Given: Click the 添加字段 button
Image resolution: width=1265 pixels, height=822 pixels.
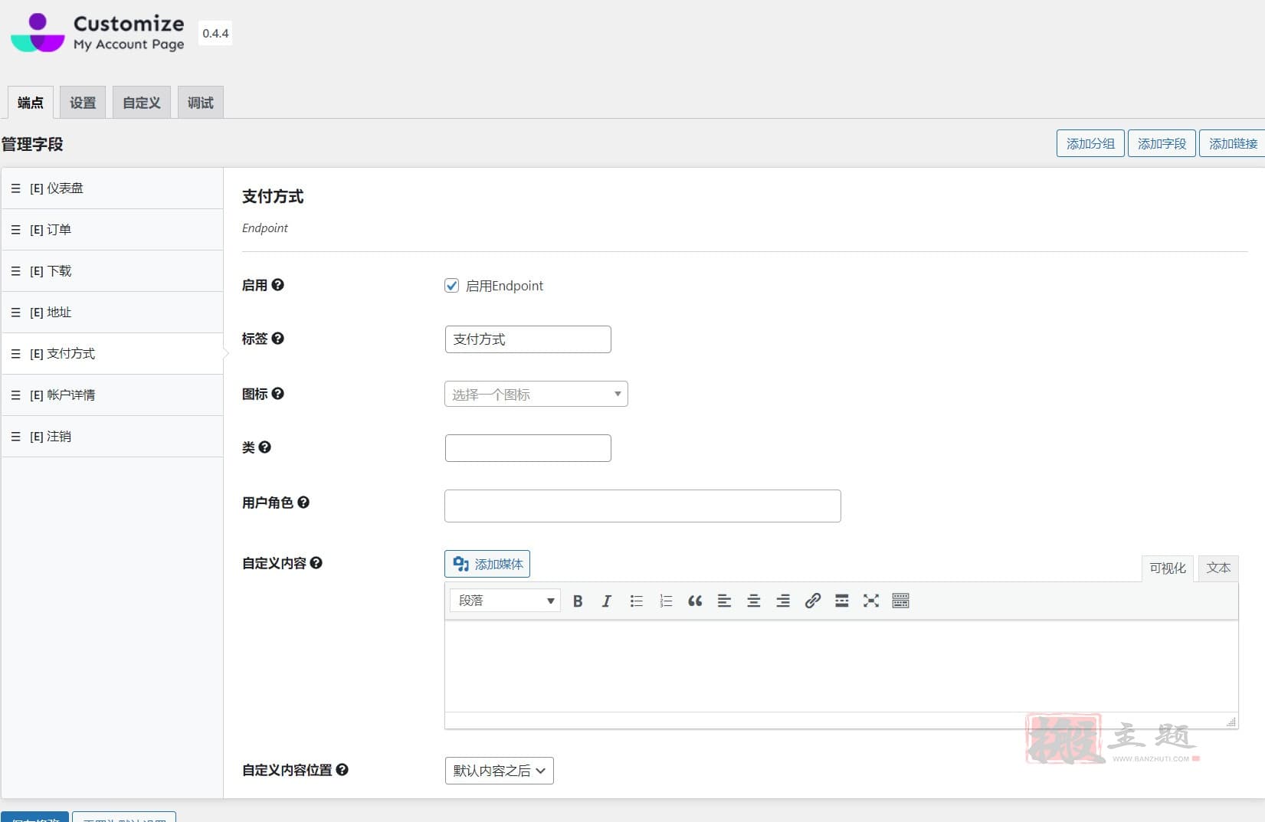Looking at the screenshot, I should 1162,143.
